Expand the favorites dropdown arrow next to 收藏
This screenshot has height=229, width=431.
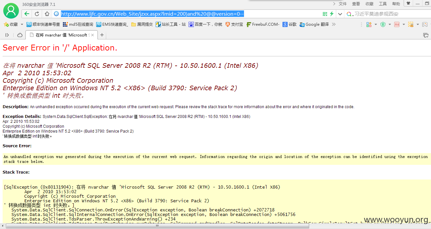[x=22, y=24]
